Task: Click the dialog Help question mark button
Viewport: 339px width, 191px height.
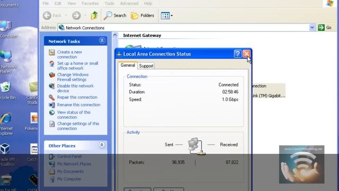Action: click(x=238, y=54)
